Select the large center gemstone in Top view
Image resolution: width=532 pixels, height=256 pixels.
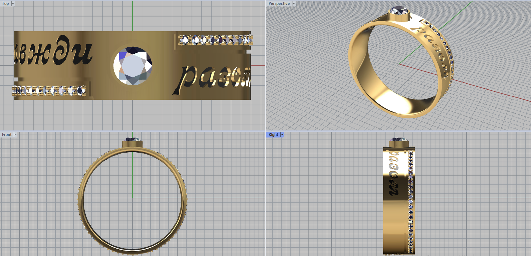coord(133,66)
